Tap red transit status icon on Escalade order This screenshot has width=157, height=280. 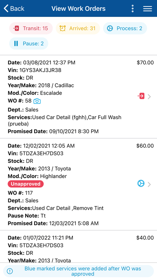click(141, 96)
